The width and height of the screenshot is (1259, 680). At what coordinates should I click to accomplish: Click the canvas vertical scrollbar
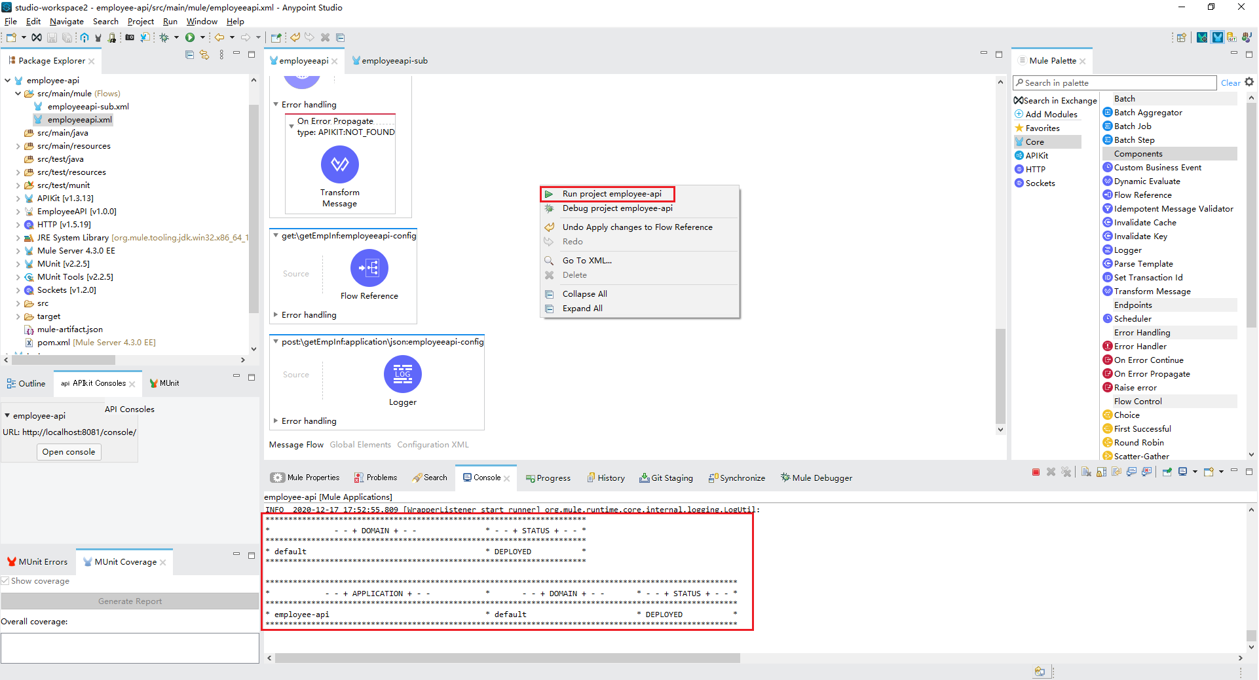click(1000, 376)
